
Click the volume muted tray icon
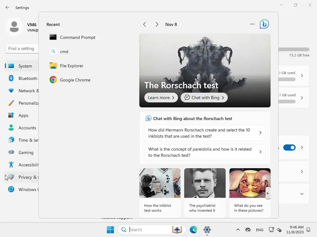(279, 230)
